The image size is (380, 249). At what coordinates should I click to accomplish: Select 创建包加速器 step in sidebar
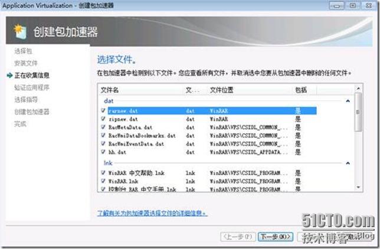[32, 112]
